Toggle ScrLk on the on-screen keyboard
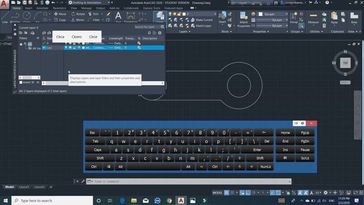364x205 pixels. click(305, 158)
